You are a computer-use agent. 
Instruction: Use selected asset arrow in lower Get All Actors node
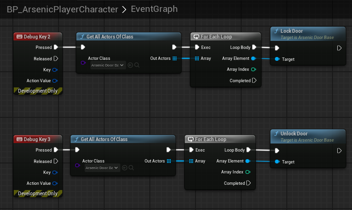[125, 168]
